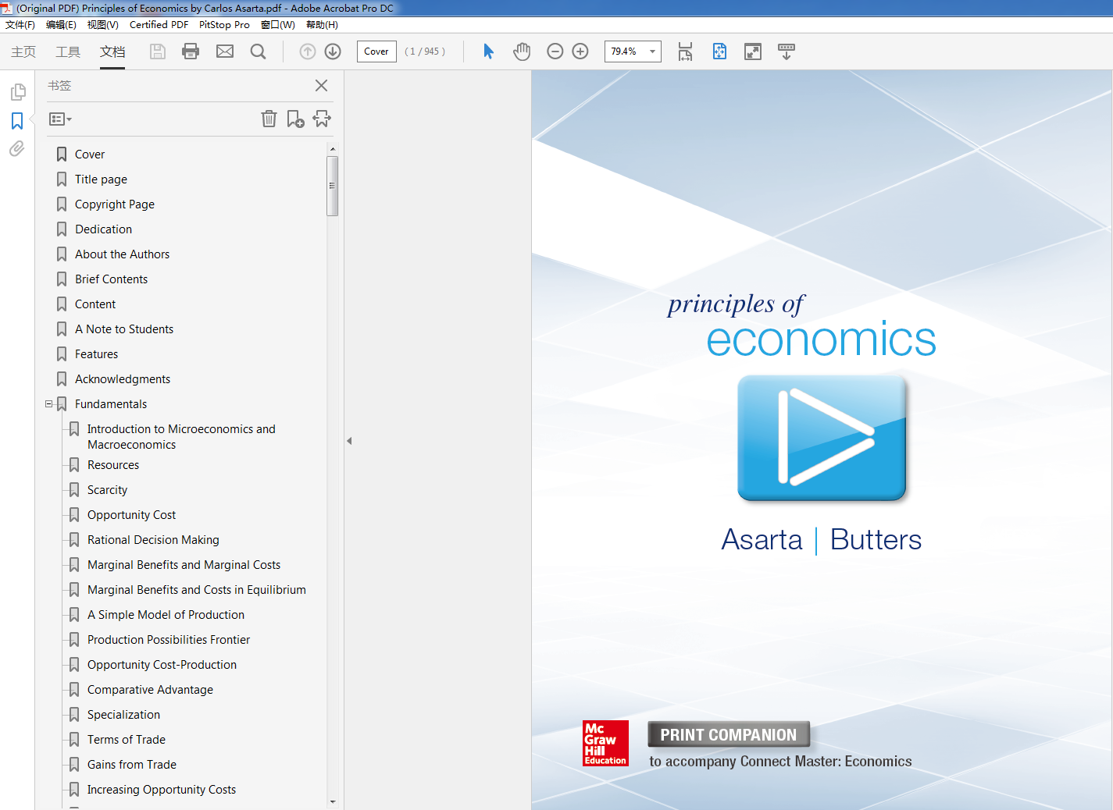
Task: Open the Content bookmark
Action: [95, 304]
